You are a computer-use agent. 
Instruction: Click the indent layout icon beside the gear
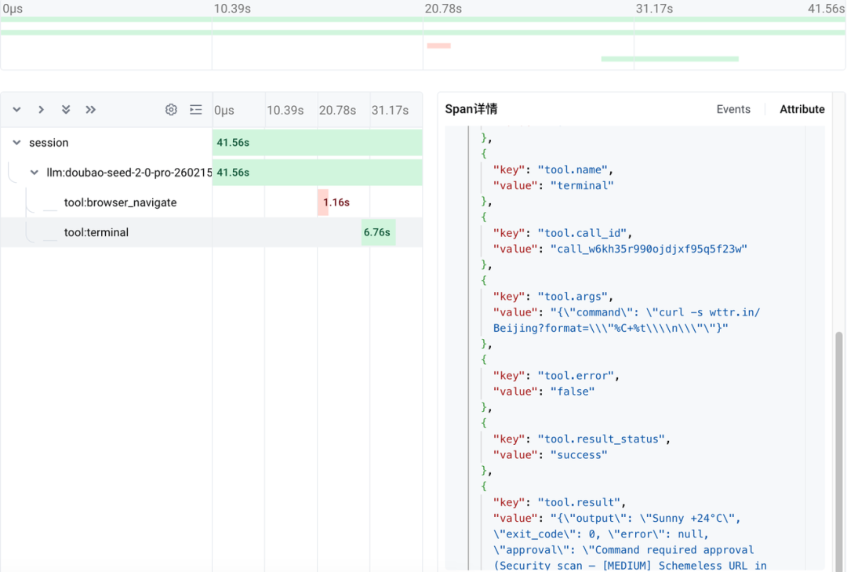pyautogui.click(x=196, y=110)
